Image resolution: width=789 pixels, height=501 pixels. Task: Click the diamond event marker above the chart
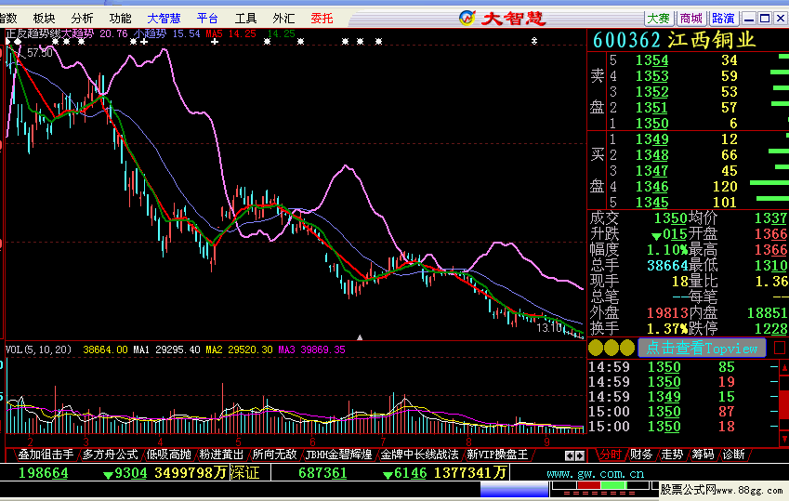[x=18, y=42]
